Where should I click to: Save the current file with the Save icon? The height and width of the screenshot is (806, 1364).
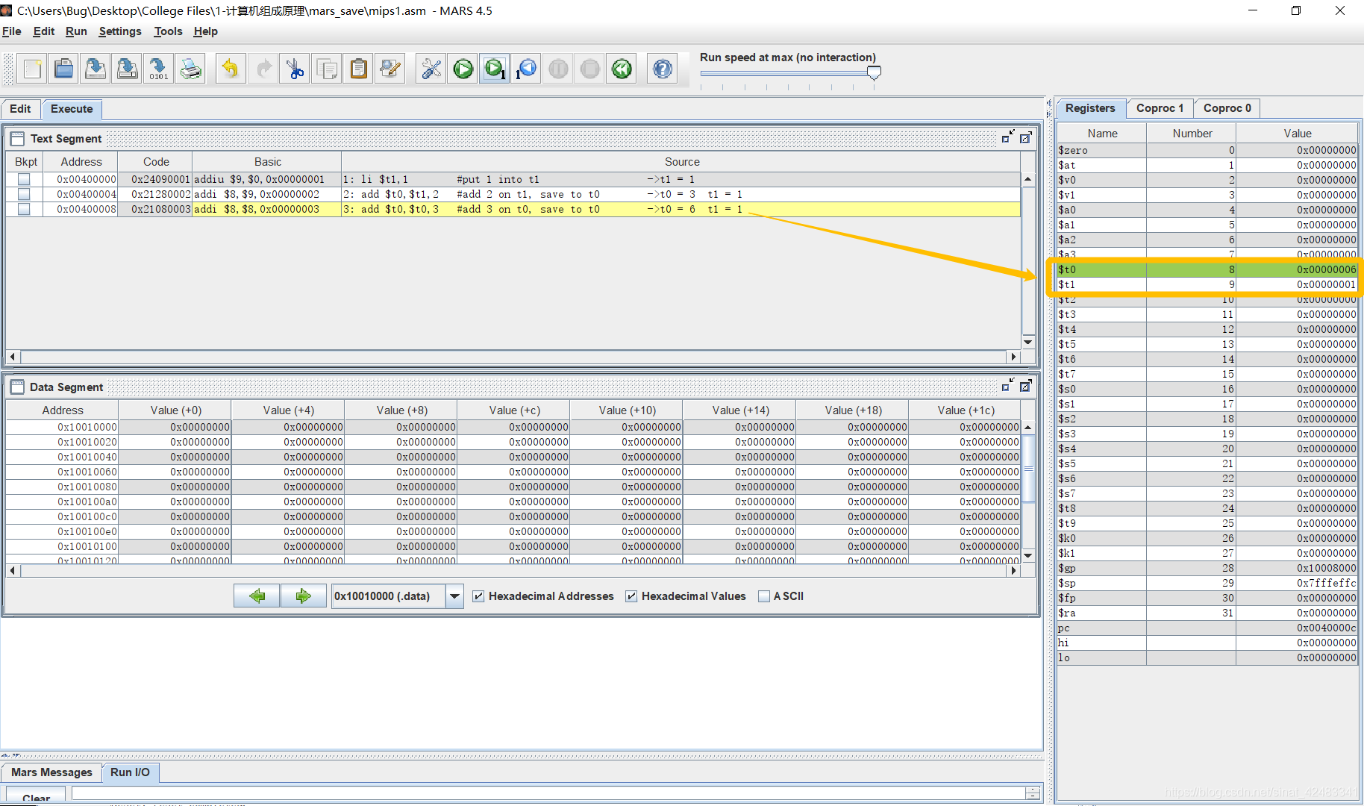tap(96, 69)
